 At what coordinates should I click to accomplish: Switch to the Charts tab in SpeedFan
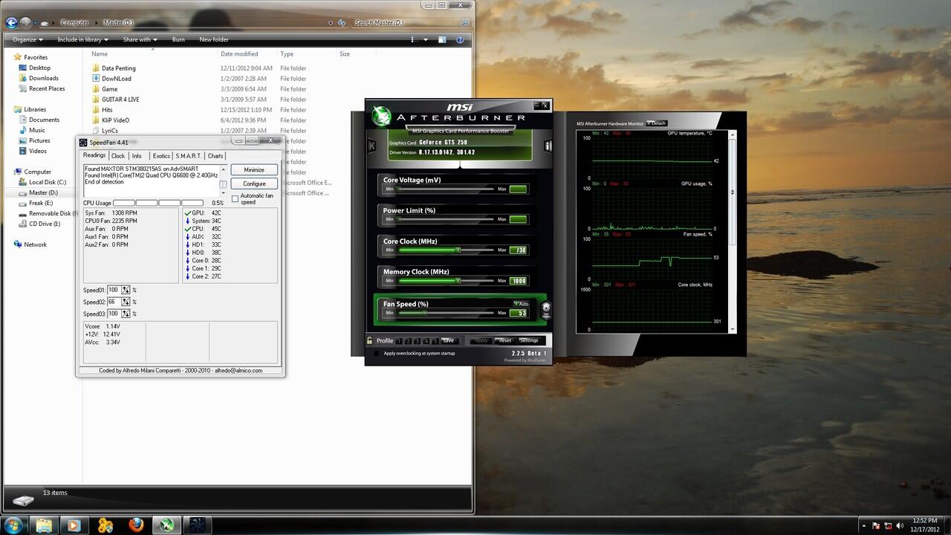tap(215, 156)
